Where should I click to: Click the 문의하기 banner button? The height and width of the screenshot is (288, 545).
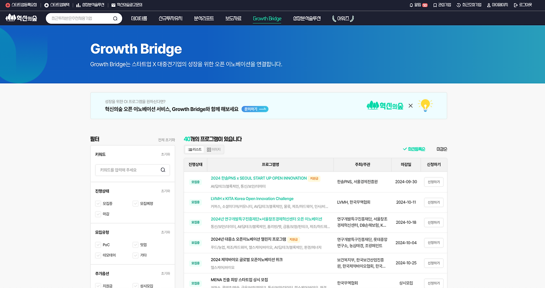tap(255, 109)
